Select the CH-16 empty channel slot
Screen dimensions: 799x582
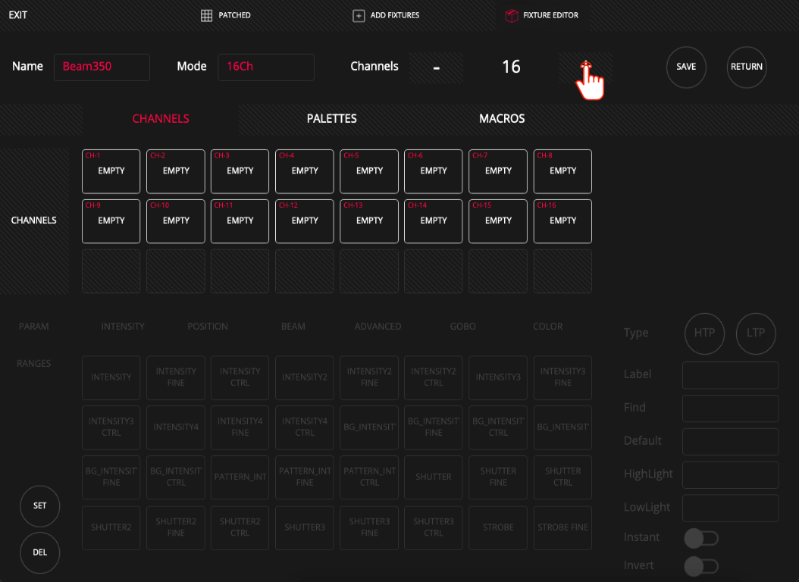(562, 221)
